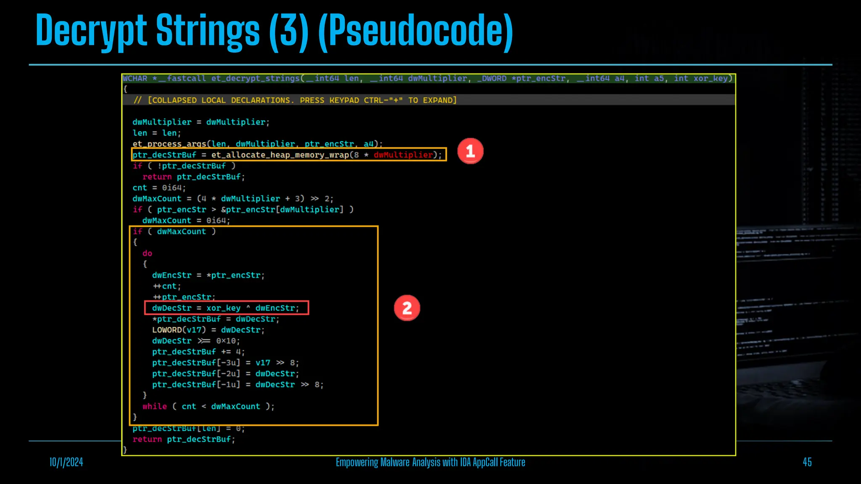Screen dimensions: 861x484
Task: Expand the collapsed local declarations line
Action: coord(295,100)
